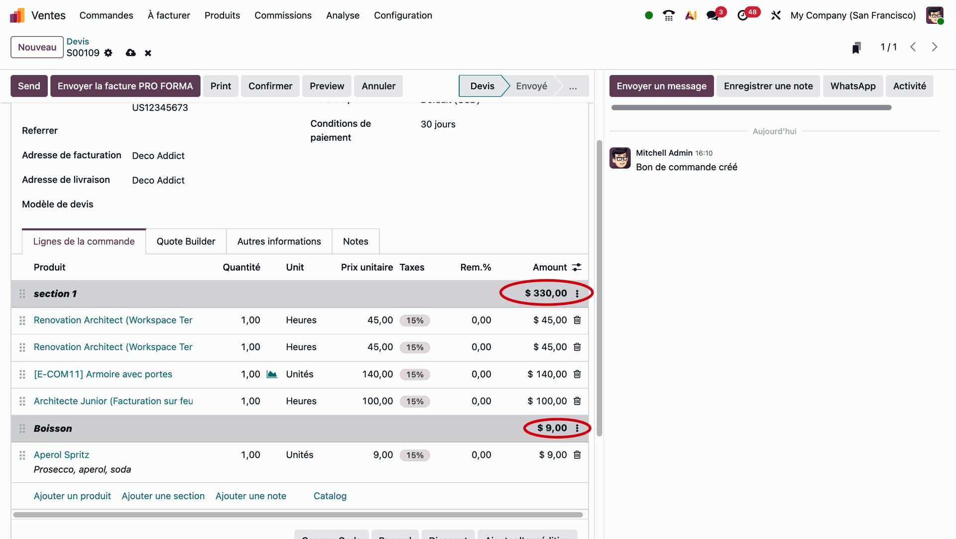Click the Confirmer button
956x539 pixels.
tap(270, 86)
